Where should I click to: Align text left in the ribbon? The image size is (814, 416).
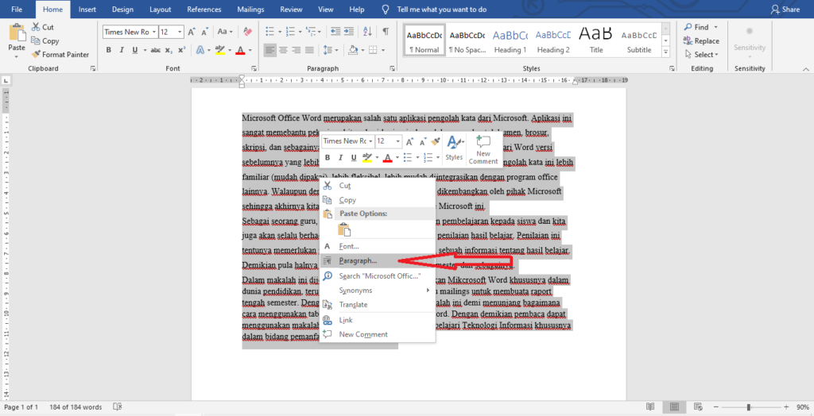[x=270, y=50]
